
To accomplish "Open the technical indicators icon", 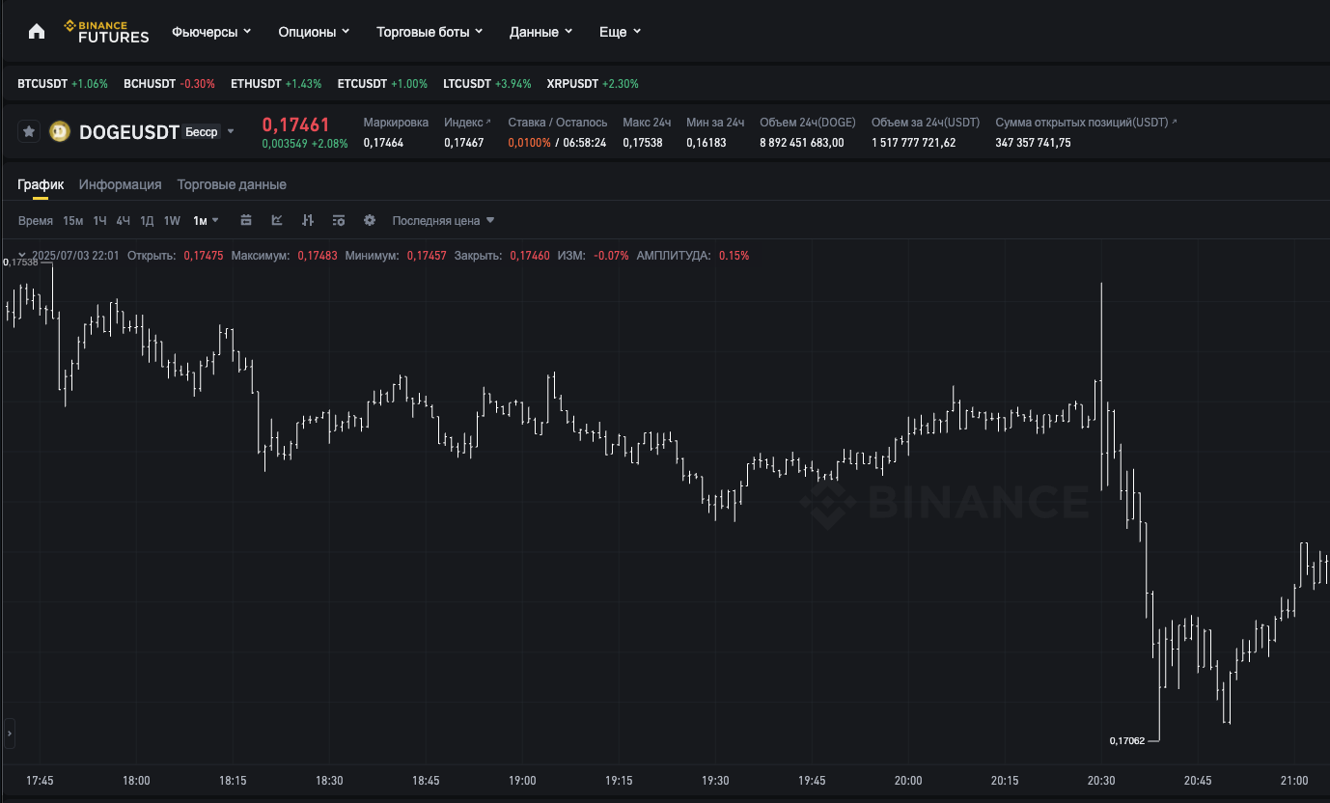I will pyautogui.click(x=277, y=221).
